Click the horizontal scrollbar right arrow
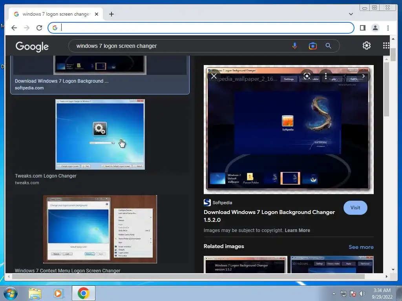402x301 pixels. click(387, 276)
